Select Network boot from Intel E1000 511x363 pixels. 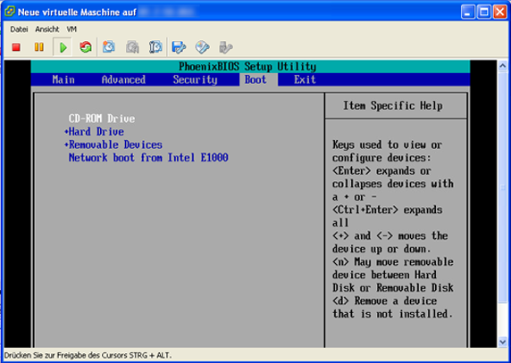coord(148,158)
